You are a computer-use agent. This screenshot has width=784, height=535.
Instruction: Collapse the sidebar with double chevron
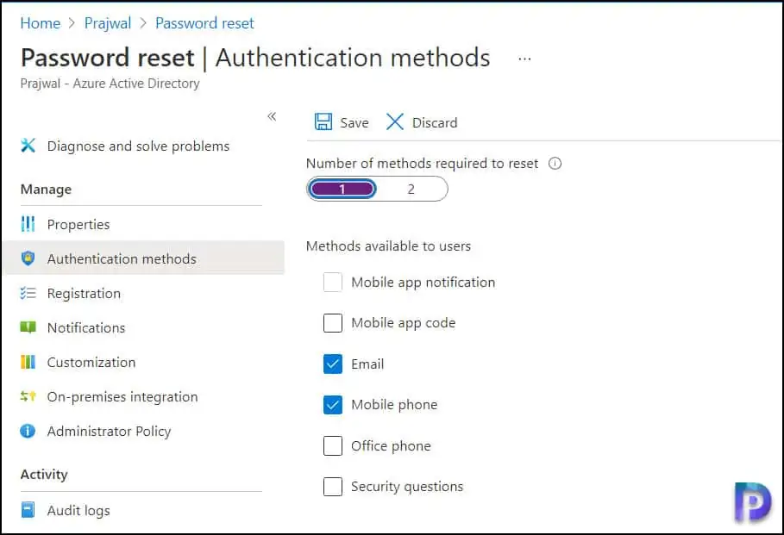pos(272,116)
